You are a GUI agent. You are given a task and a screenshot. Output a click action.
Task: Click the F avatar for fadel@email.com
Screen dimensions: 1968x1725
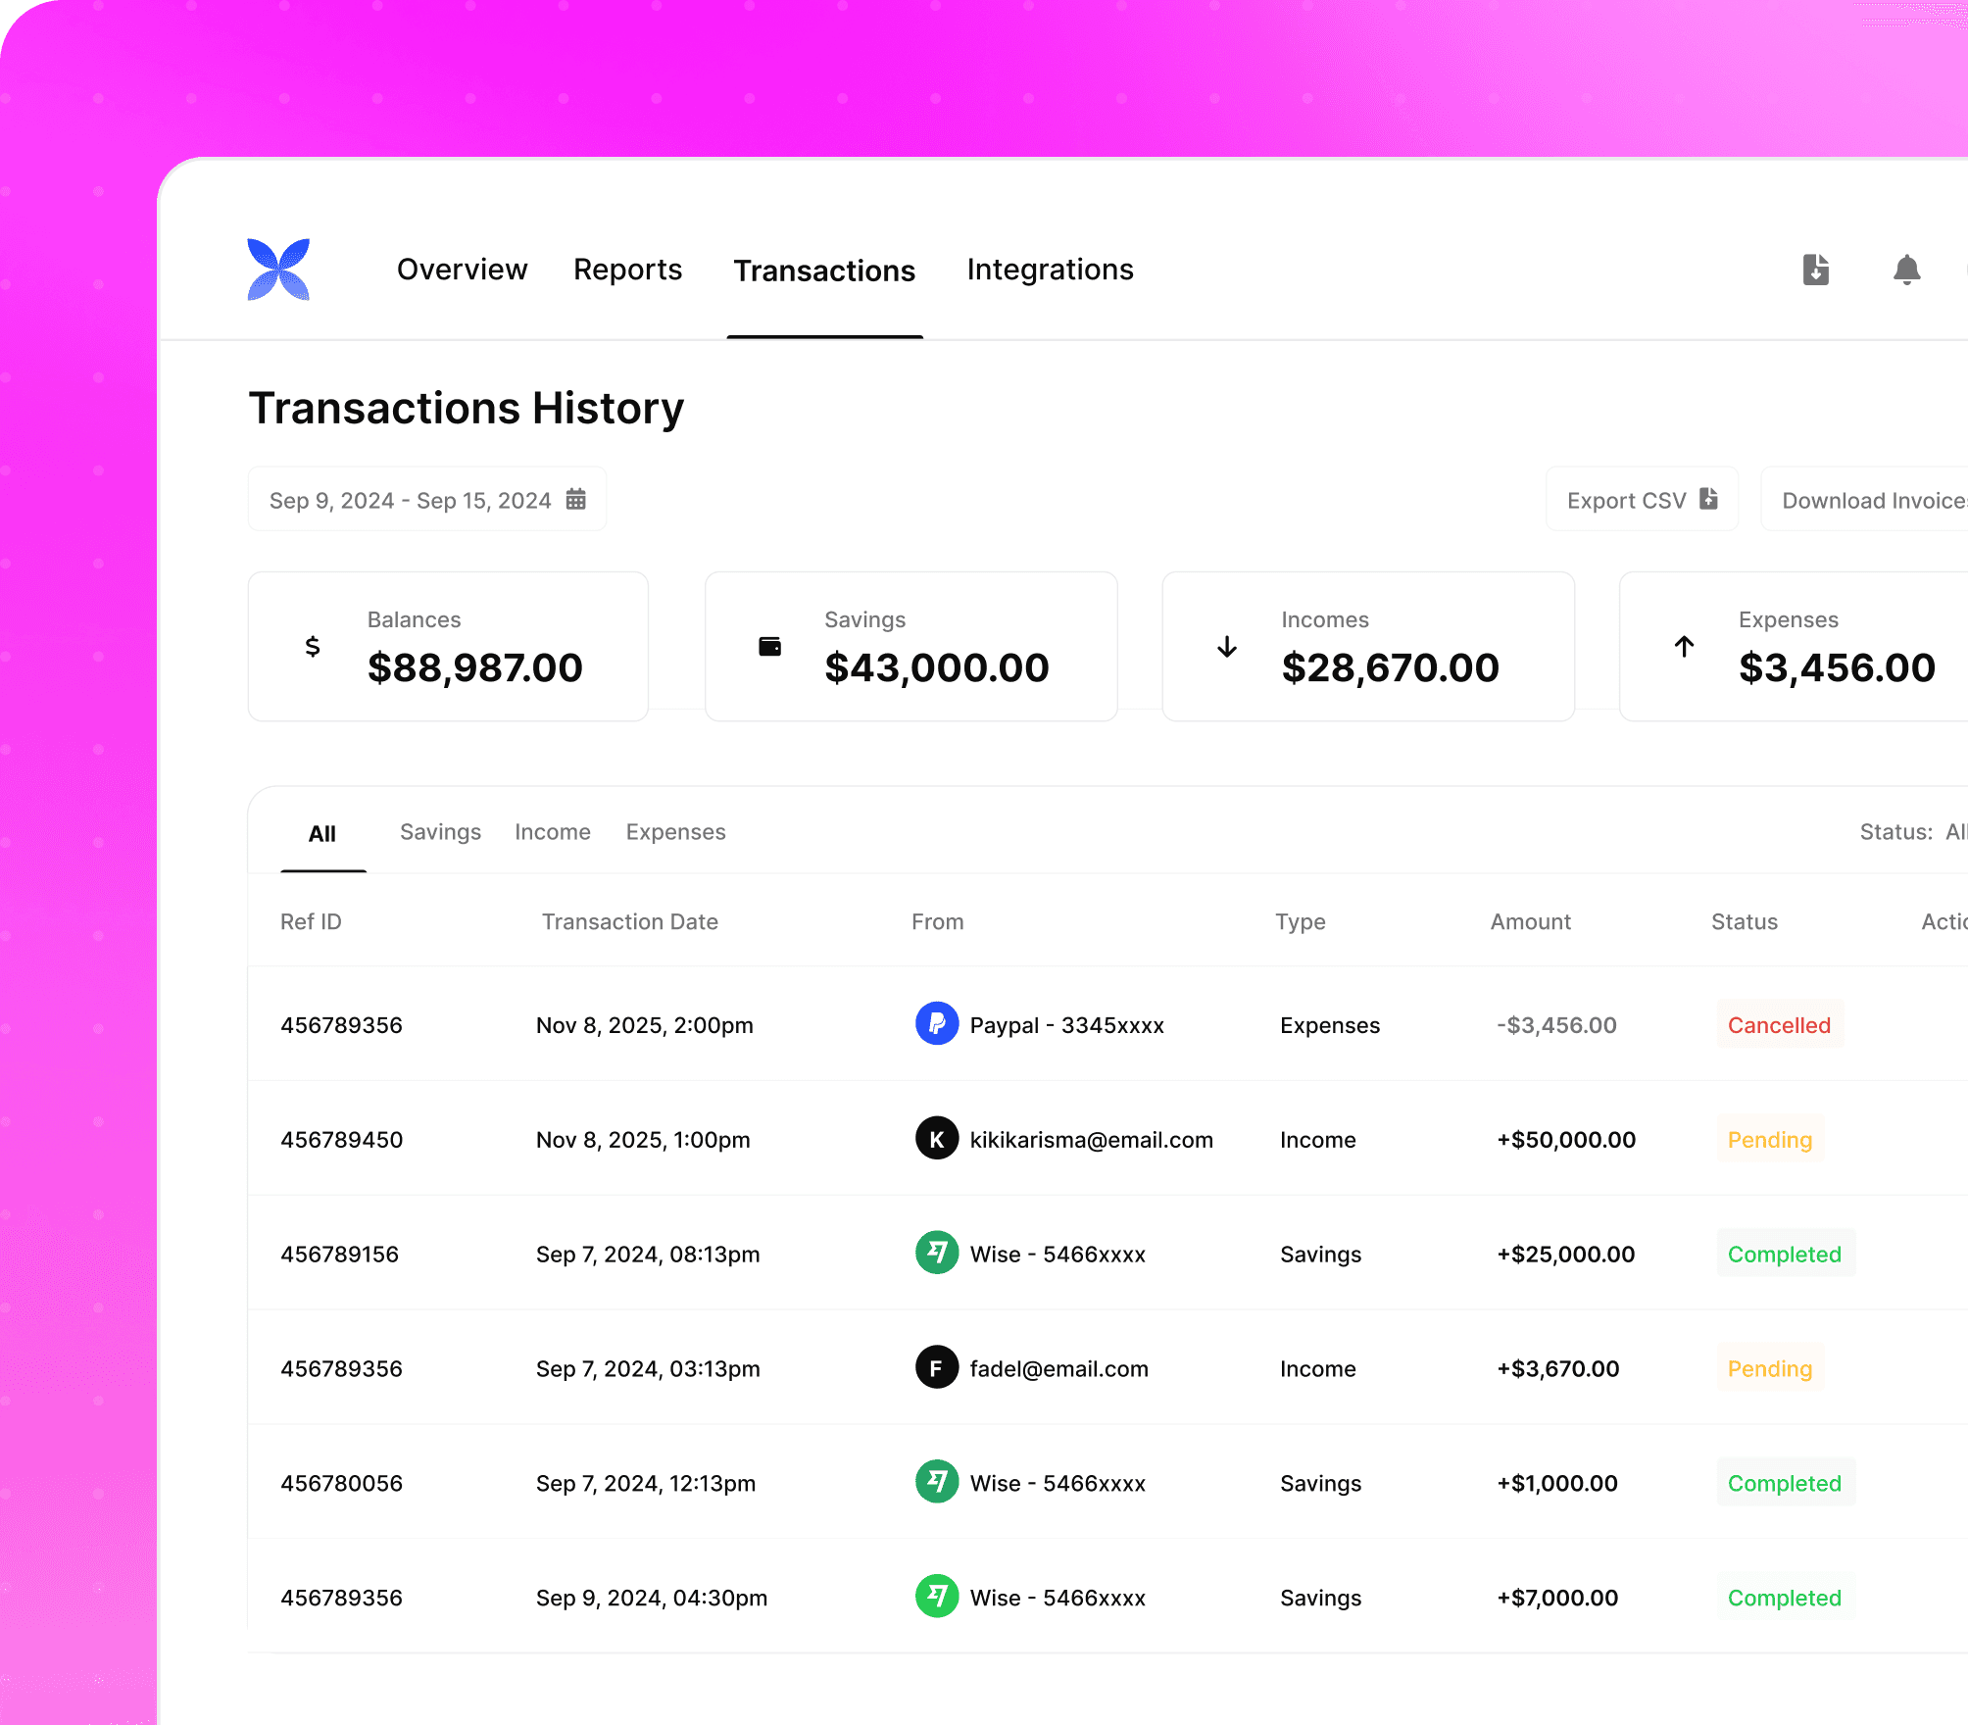pos(936,1368)
